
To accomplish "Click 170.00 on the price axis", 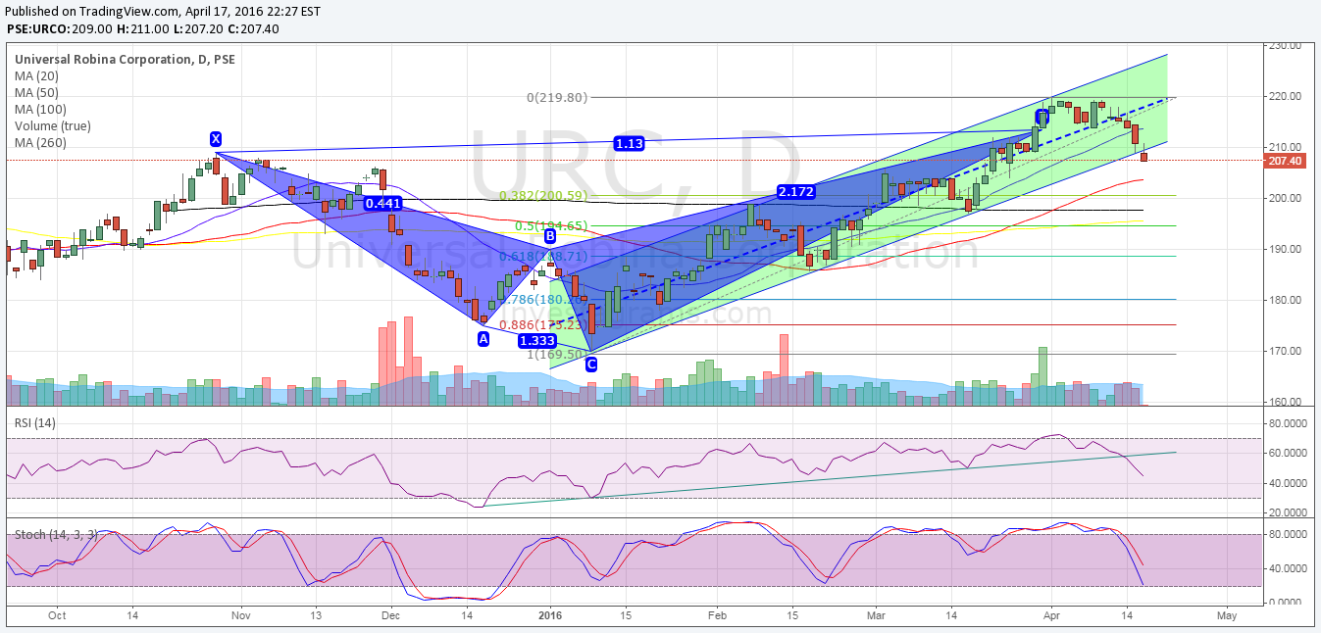I will [1283, 352].
